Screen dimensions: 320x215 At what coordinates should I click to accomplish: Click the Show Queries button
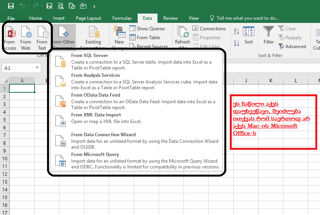click(147, 29)
